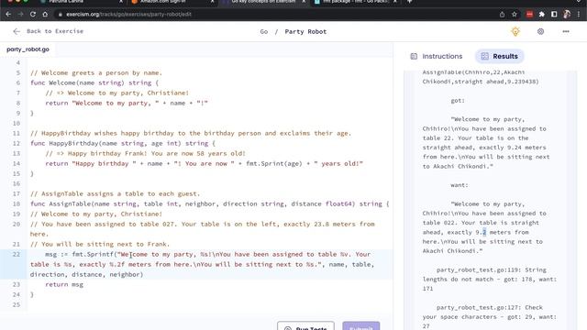Switch to the Go key concepts Exercism tab
This screenshot has height=330, width=587.
(262, 2)
